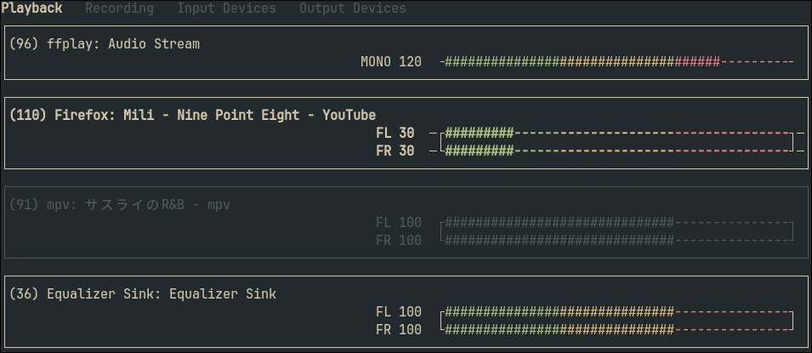Toggle the mpv channel lock bracket
The width and height of the screenshot is (812, 353).
(x=791, y=231)
